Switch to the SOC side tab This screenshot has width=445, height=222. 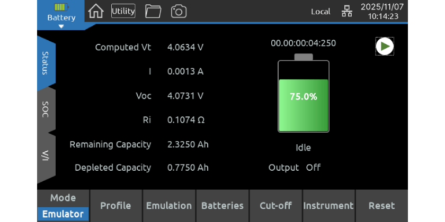pyautogui.click(x=46, y=109)
